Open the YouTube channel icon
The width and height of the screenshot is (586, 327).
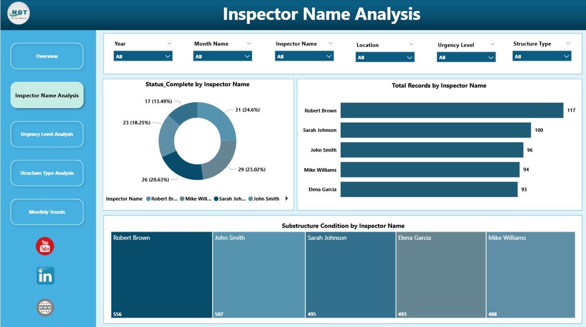[44, 246]
